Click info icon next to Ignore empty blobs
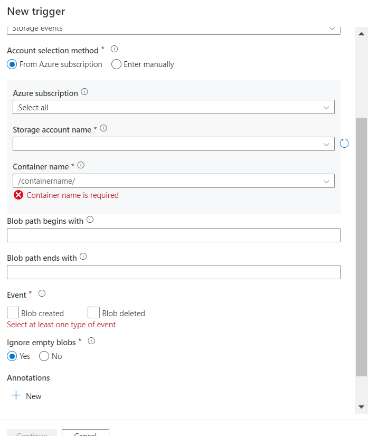 pos(91,341)
